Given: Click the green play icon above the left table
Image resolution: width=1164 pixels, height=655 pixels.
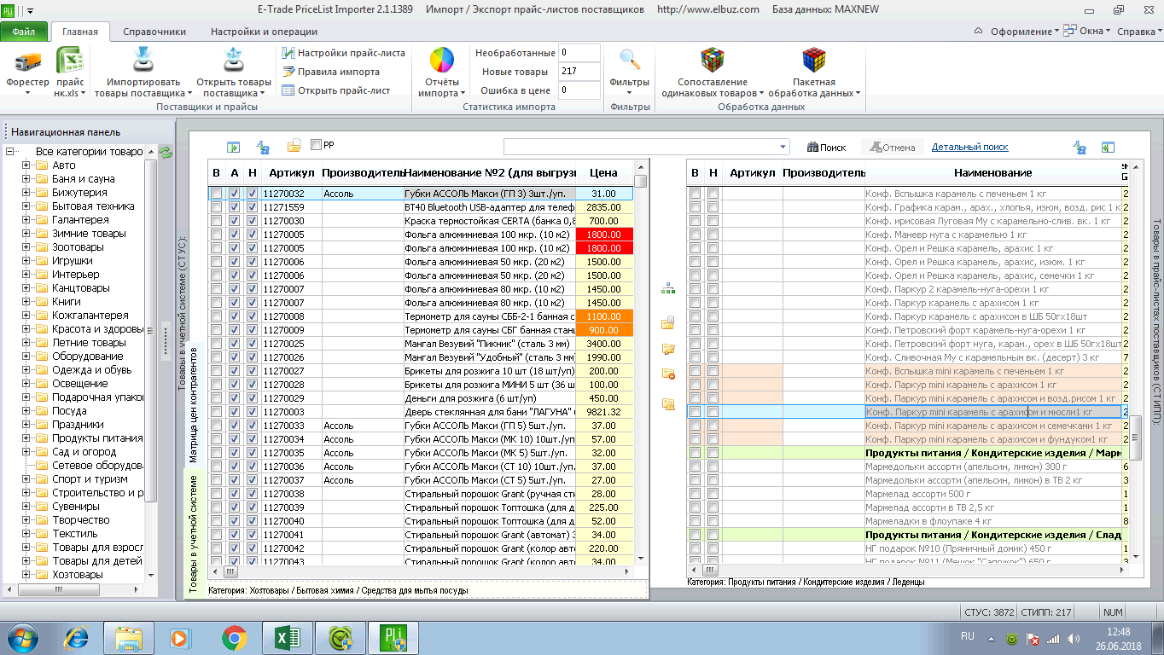Looking at the screenshot, I should [232, 147].
